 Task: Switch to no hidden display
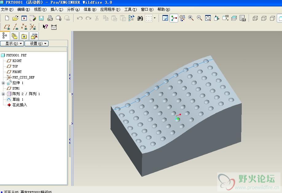click(272, 18)
